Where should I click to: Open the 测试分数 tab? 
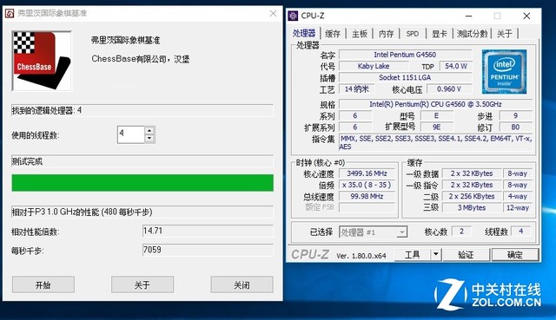pos(472,34)
